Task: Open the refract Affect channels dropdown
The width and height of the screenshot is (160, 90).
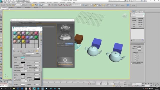Action: [x=24, y=81]
